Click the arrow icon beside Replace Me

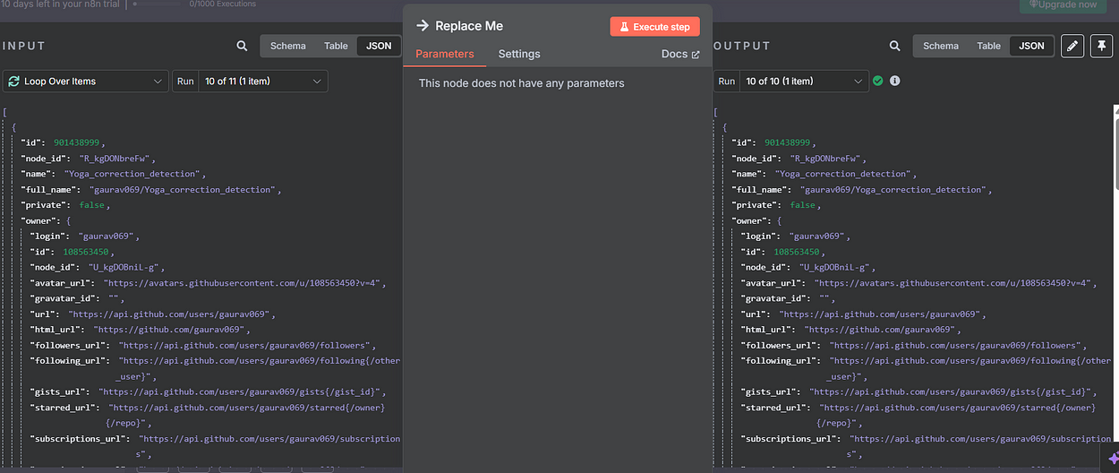coord(423,26)
